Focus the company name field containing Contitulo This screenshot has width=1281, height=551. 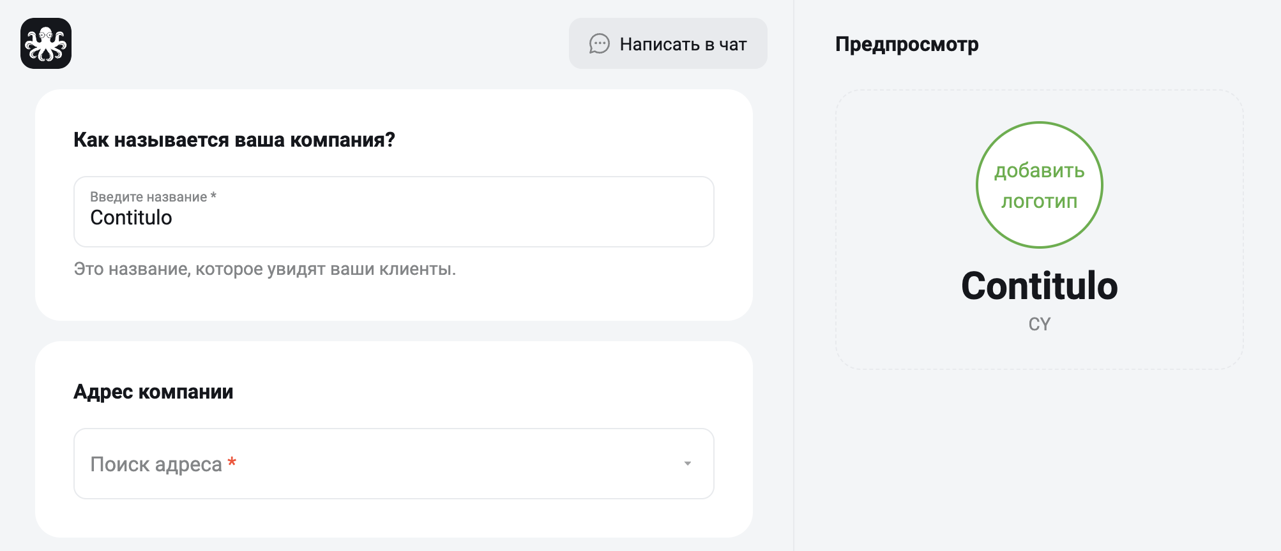(394, 212)
